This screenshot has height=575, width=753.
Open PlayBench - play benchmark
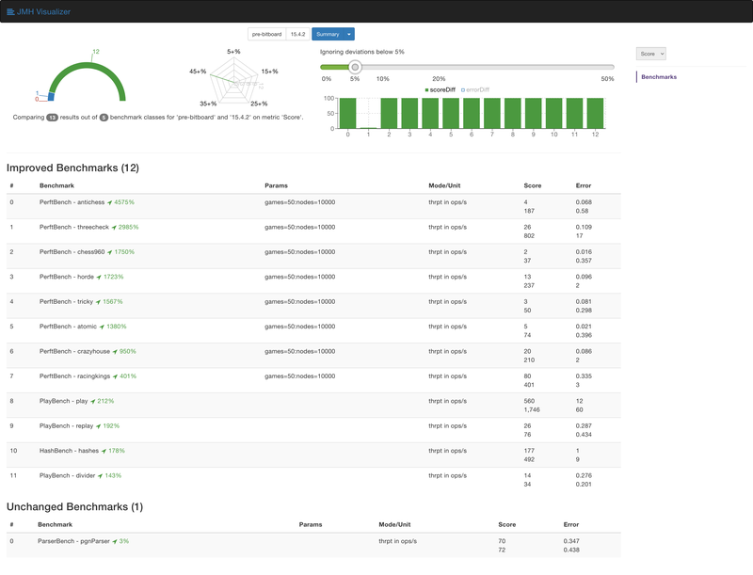tap(63, 401)
